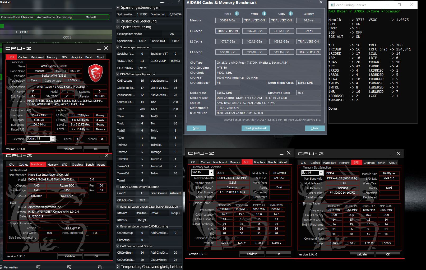The height and width of the screenshot is (270, 426).
Task: Collapse the Spannungssteuerungen subsection above Speicher-VTT
Action: pyautogui.click(x=118, y=47)
